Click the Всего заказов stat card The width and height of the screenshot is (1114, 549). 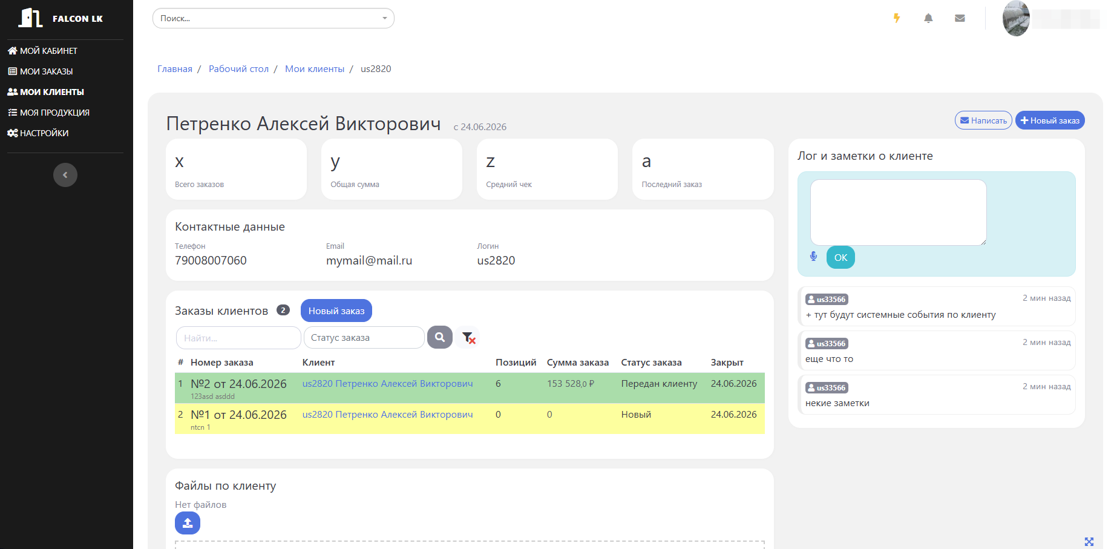coord(237,169)
